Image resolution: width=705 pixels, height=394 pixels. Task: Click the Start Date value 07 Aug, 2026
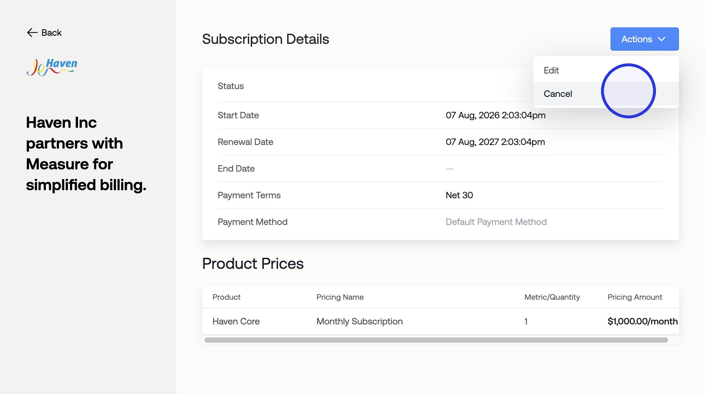(x=495, y=115)
